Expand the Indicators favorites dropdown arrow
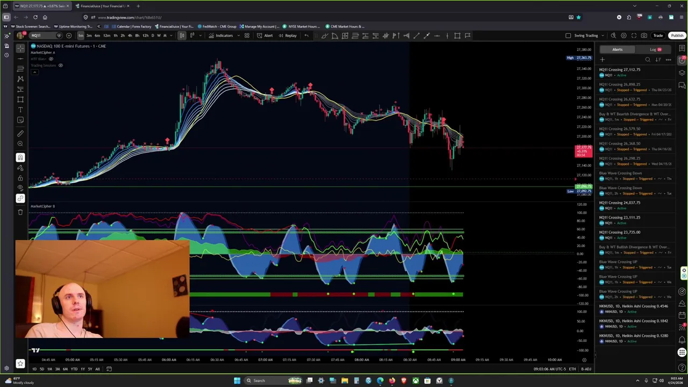Viewport: 688px width, 387px height. coord(238,35)
